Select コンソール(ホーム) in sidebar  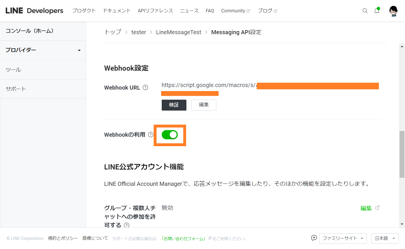[x=43, y=31]
